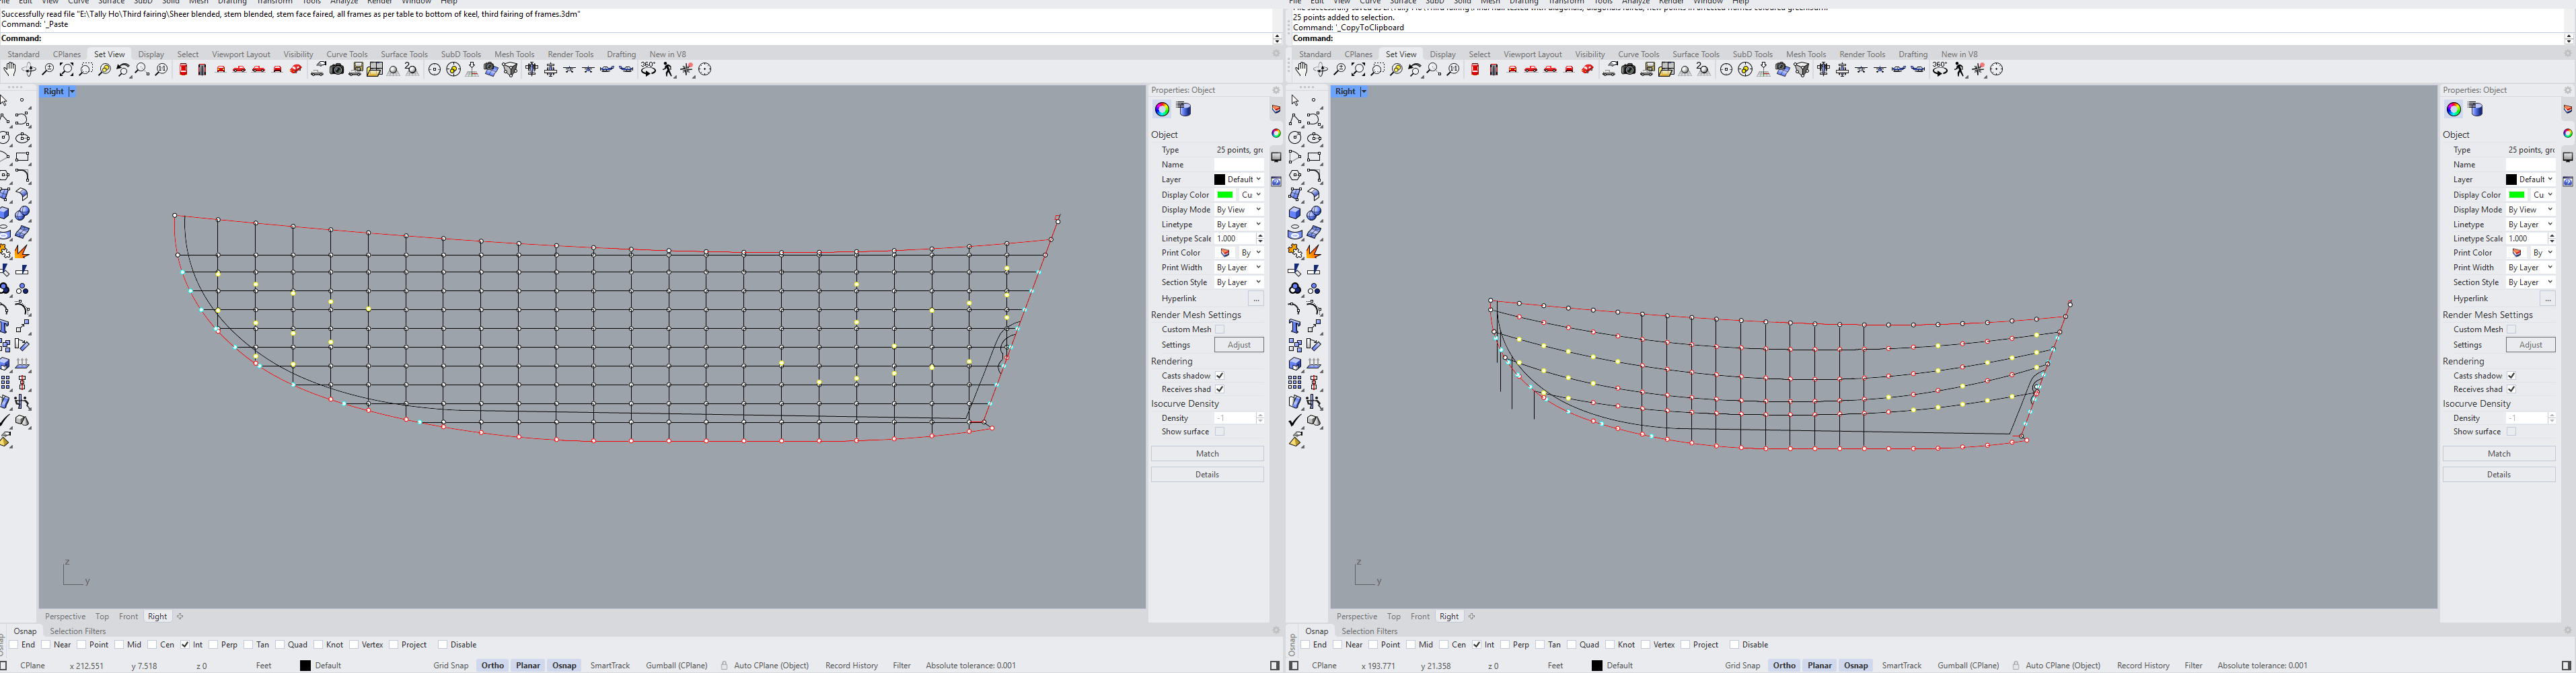Viewport: 2576px width, 673px height.
Task: Click Zoom Extents icon in left window toolbar
Action: [x=67, y=69]
